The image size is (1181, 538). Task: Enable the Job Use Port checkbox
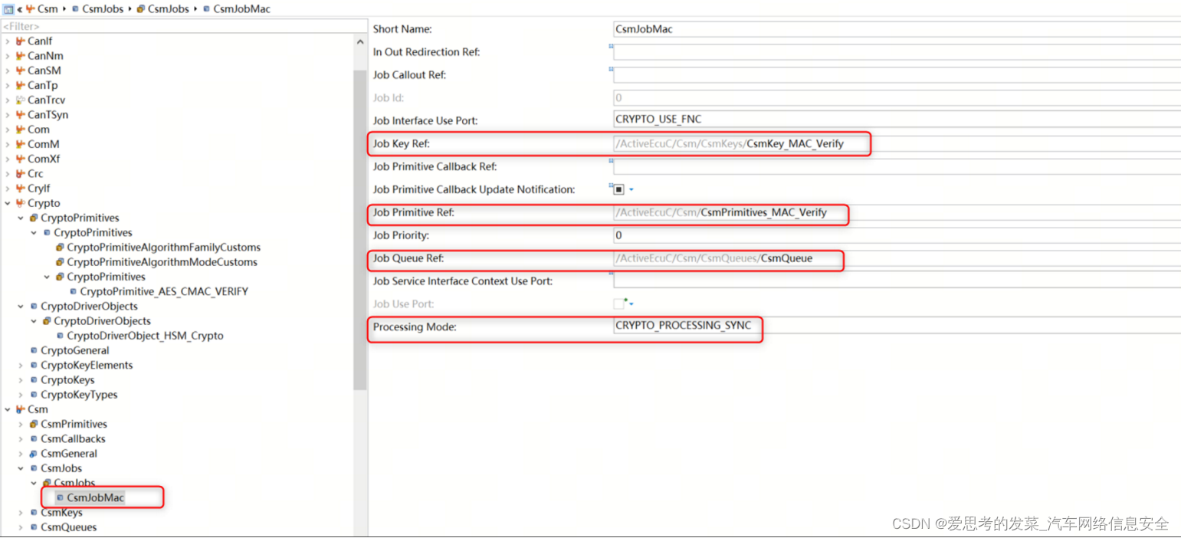(618, 303)
